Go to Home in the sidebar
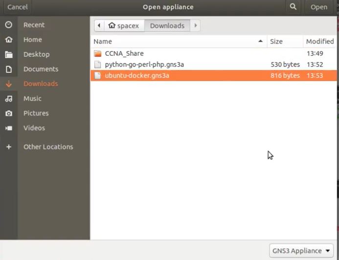This screenshot has height=260, width=339. coord(33,40)
